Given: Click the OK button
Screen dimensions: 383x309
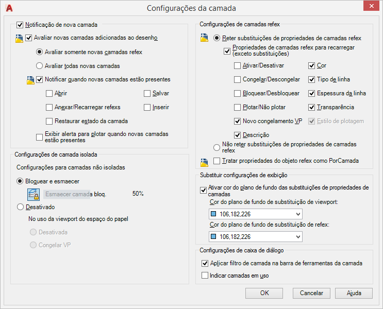Looking at the screenshot, I should click(264, 293).
